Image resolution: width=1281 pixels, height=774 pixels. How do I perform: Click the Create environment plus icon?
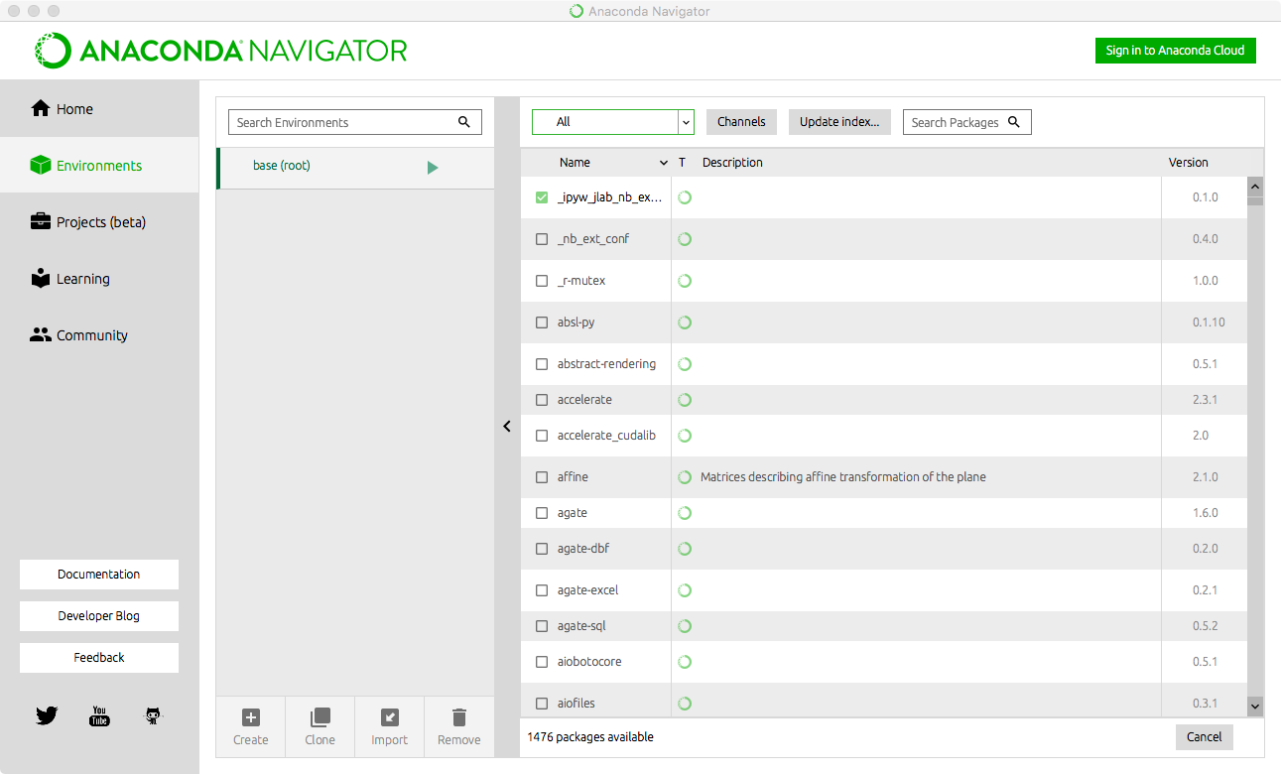[x=251, y=717]
